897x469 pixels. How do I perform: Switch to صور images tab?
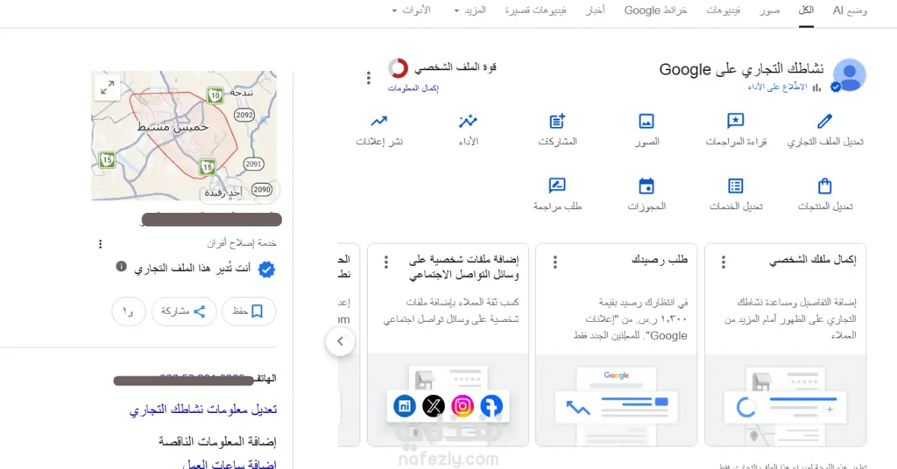771,10
